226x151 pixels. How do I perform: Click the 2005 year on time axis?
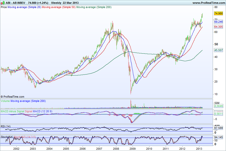coord(66,149)
